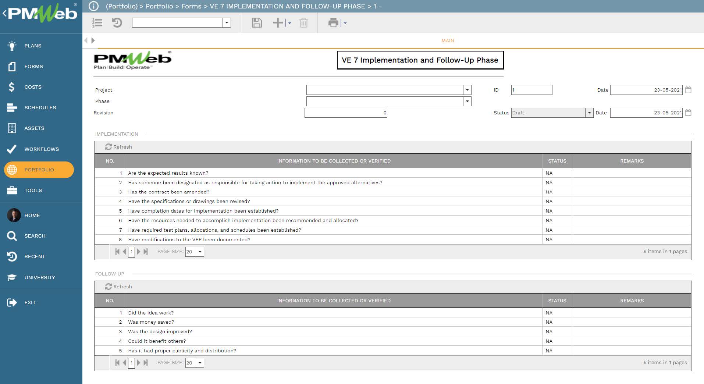Open the Page Size dropdown in the Implementation grid
Screen dimensions: 704x384
pyautogui.click(x=199, y=252)
